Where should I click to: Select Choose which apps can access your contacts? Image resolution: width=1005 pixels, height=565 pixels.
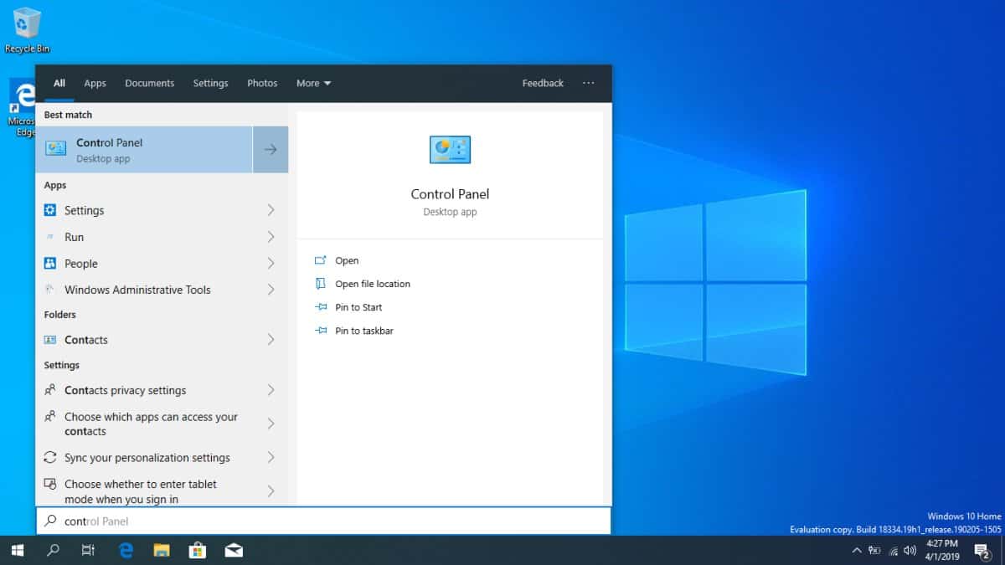coord(162,424)
